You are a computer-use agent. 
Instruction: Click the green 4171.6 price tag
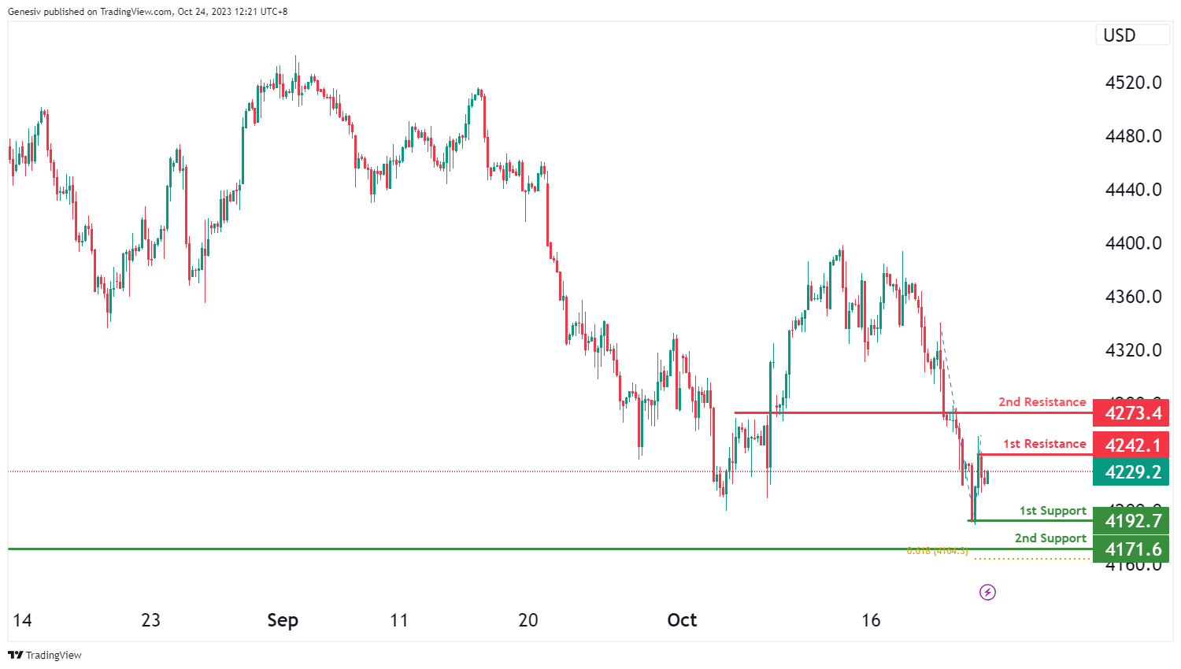click(1131, 549)
